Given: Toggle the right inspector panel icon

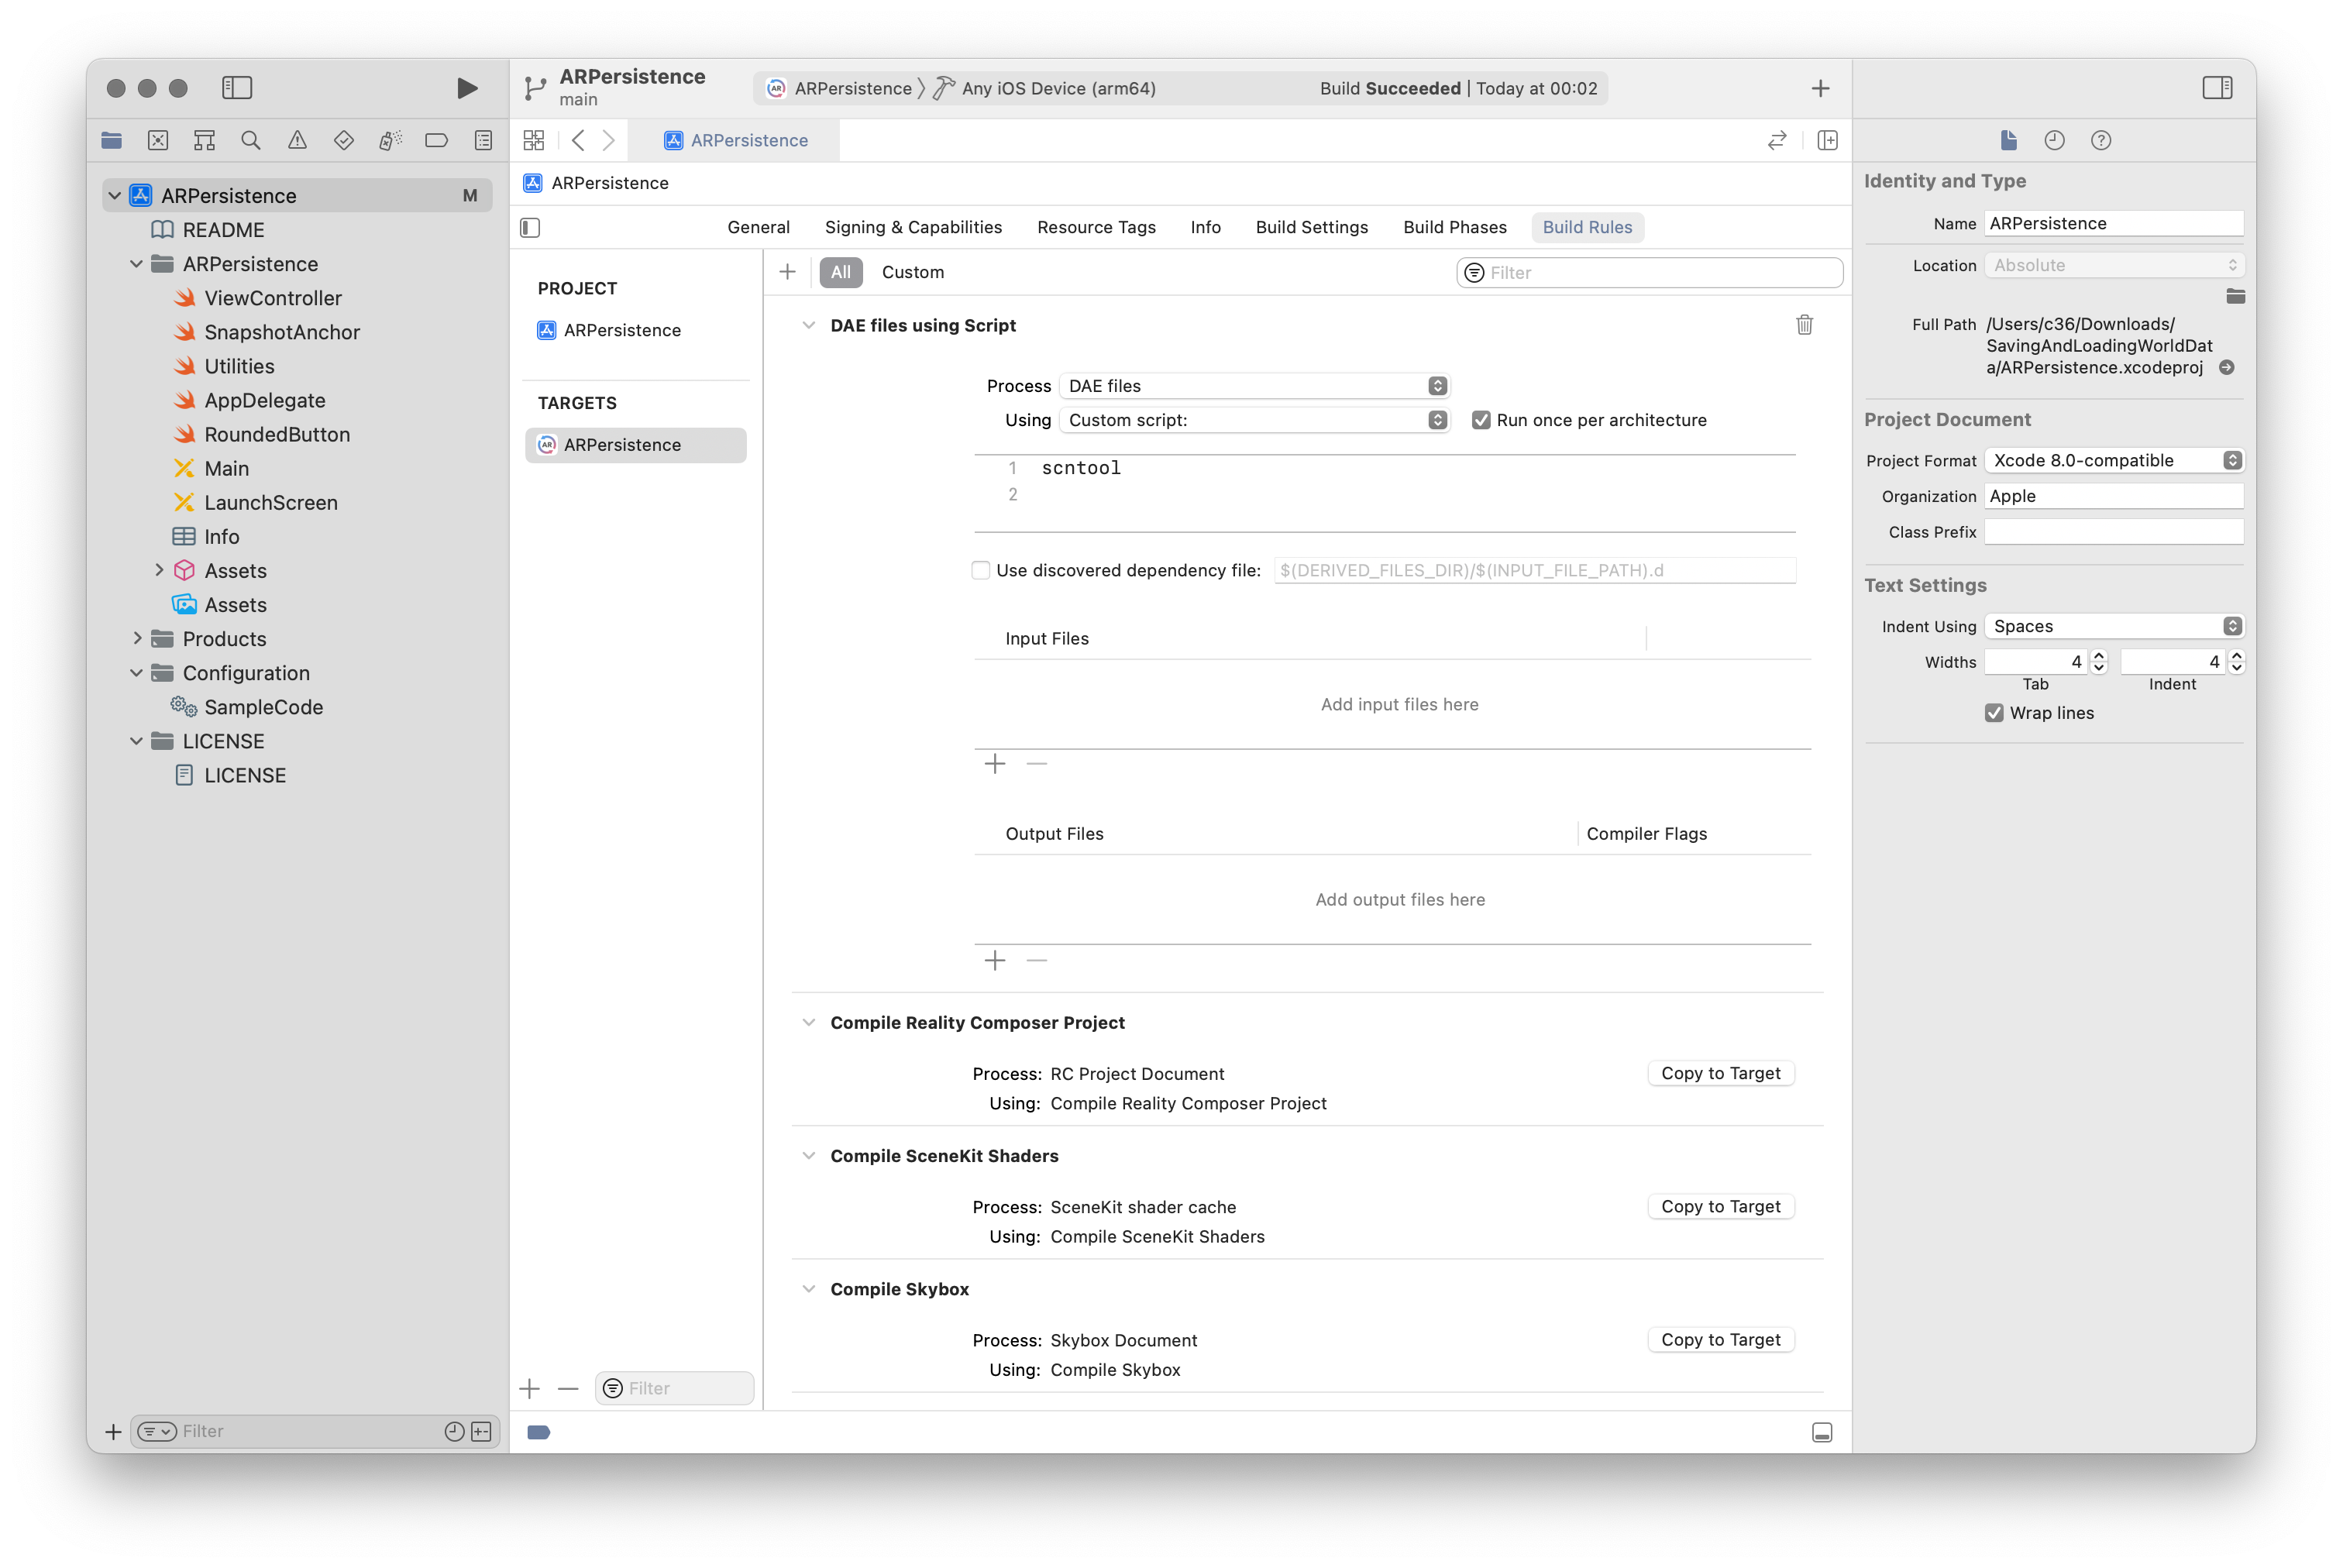Looking at the screenshot, I should [x=2216, y=88].
